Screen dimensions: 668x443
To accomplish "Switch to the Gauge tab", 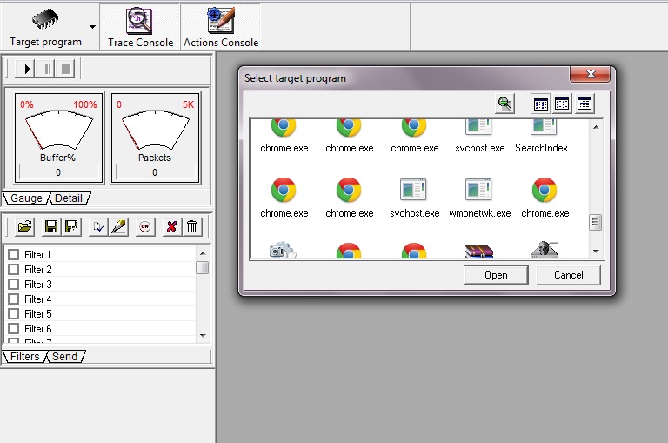I will [x=26, y=198].
